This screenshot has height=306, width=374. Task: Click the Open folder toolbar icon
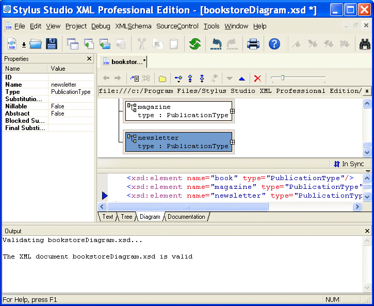coord(36,44)
